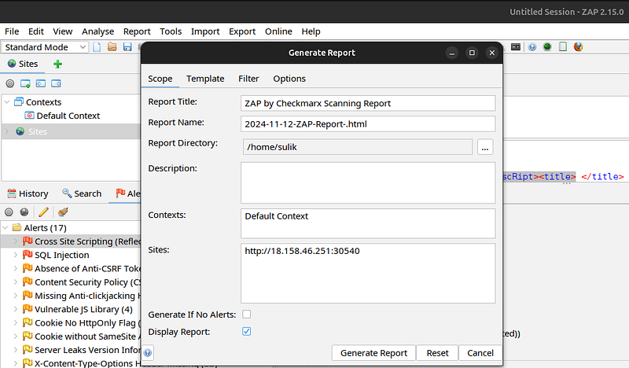Click the broom delete all alerts icon
The image size is (629, 368).
coord(63,212)
